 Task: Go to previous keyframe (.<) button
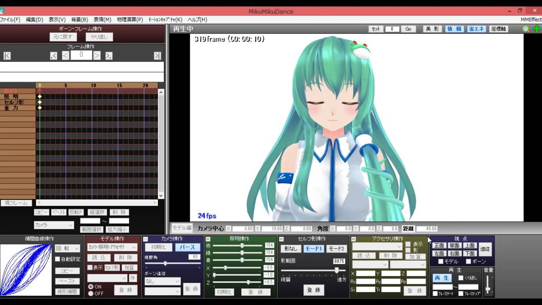click(x=53, y=55)
